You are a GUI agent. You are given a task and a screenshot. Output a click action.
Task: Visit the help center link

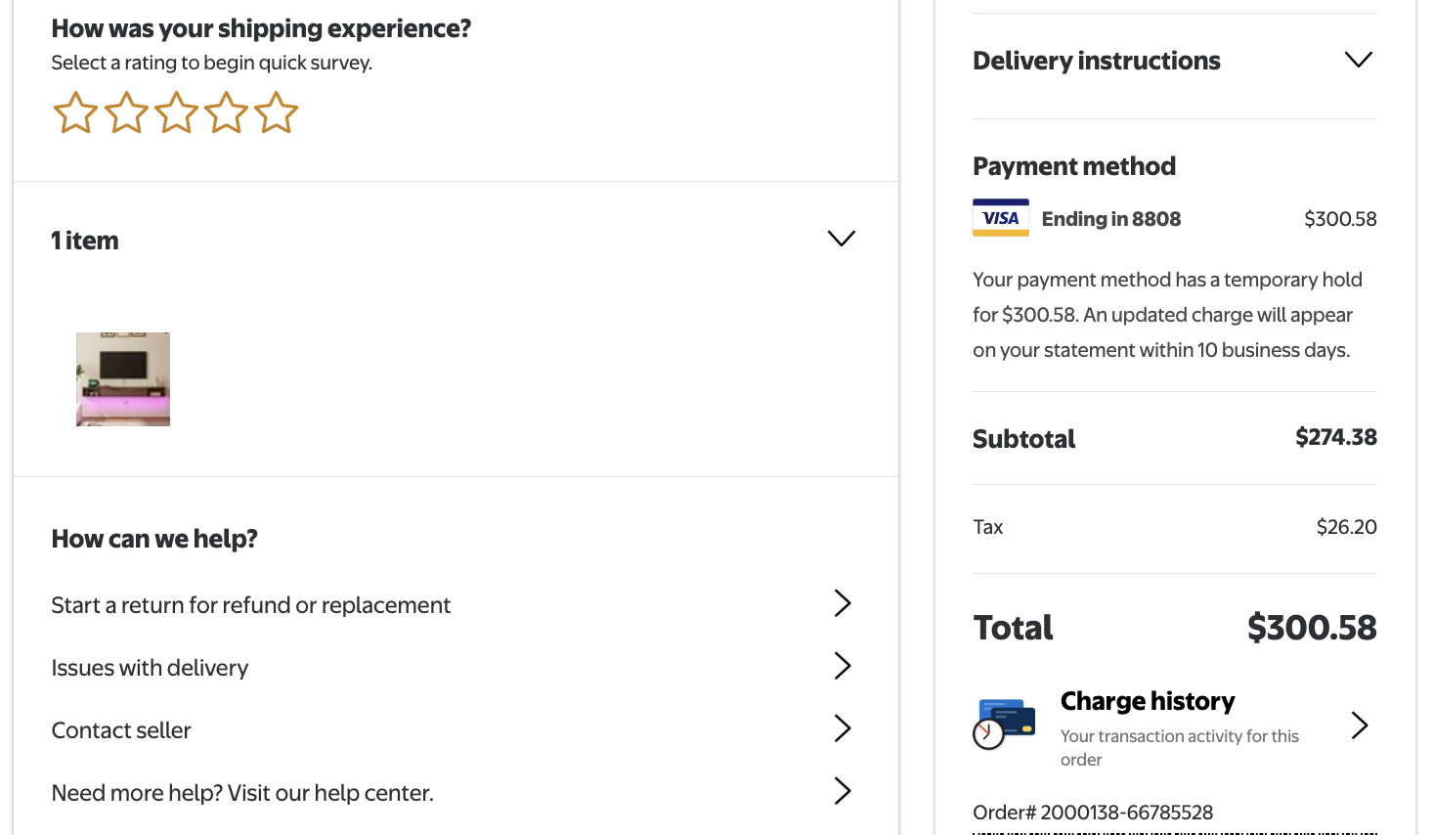(x=242, y=793)
